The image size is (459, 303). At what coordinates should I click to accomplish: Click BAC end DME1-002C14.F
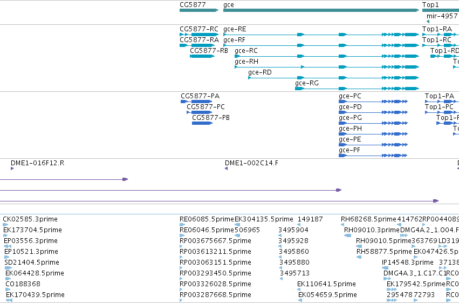point(251,163)
